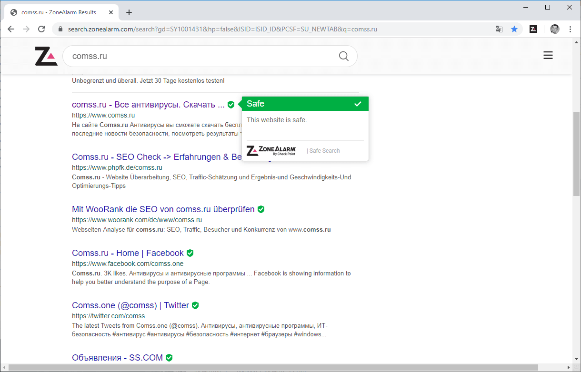The height and width of the screenshot is (372, 581).
Task: Open the Объявления - SS.COM result
Action: (117, 358)
